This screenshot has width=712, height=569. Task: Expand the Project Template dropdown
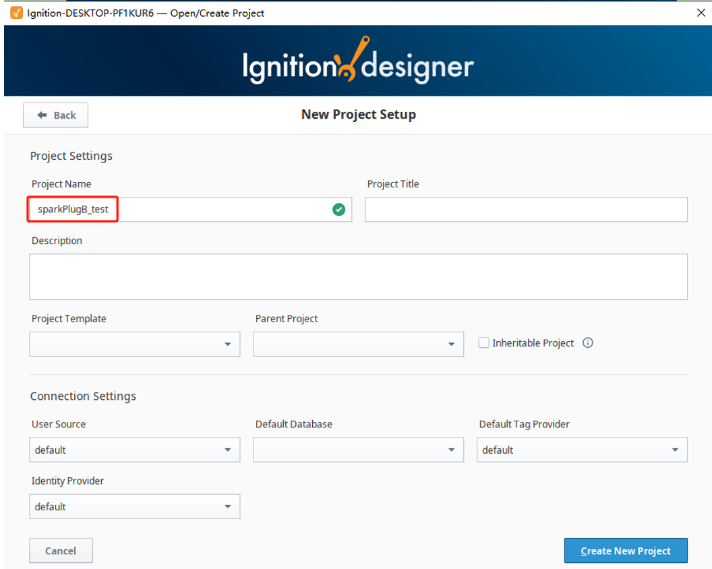pyautogui.click(x=135, y=345)
